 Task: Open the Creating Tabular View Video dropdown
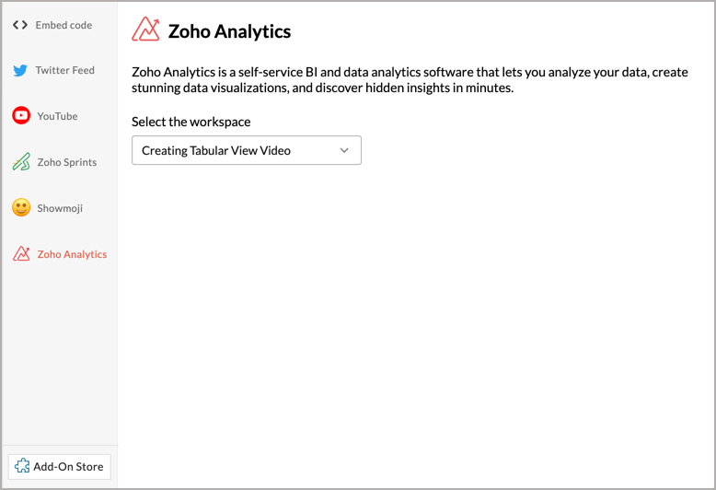247,150
